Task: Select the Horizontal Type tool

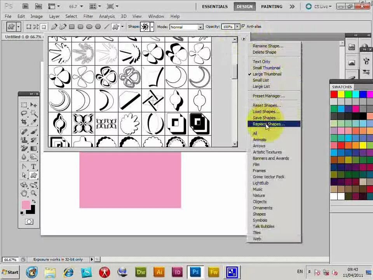Action: [33, 166]
